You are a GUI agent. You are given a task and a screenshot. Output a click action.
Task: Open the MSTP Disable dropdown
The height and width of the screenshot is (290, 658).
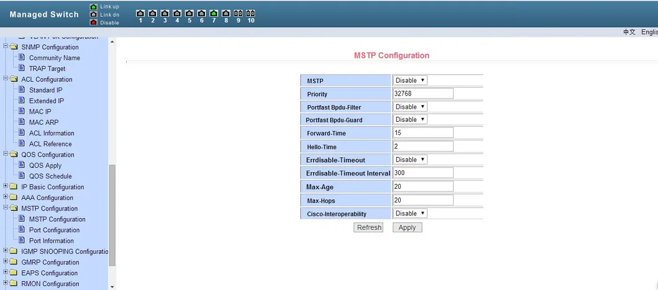pyautogui.click(x=410, y=80)
